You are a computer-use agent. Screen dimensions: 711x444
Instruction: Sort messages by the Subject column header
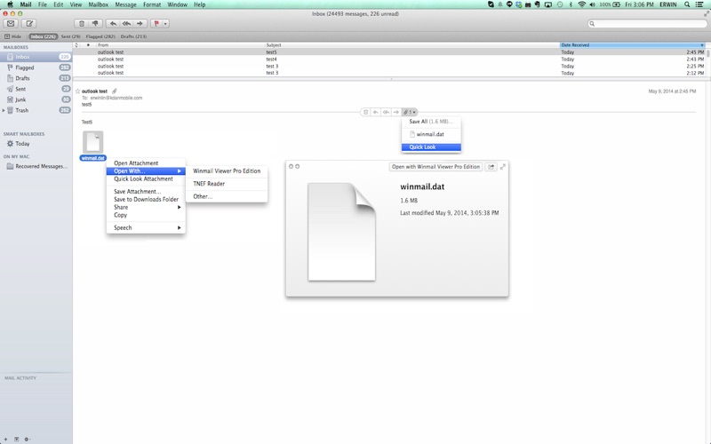click(x=412, y=45)
